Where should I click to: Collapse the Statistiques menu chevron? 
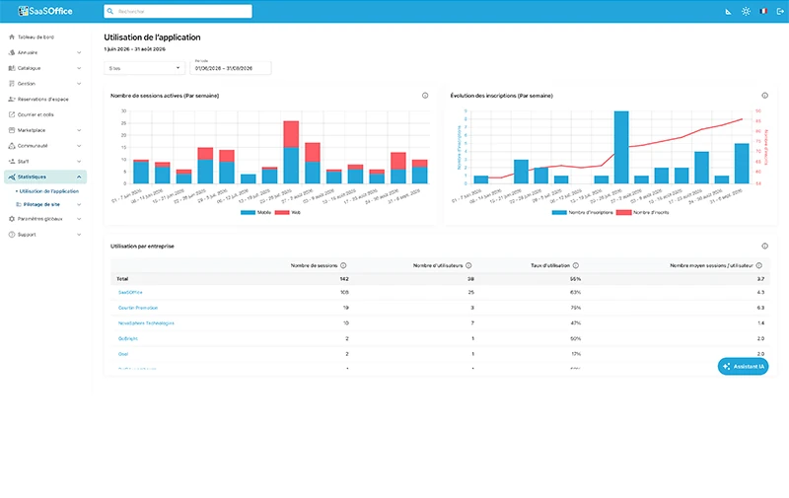[x=79, y=177]
